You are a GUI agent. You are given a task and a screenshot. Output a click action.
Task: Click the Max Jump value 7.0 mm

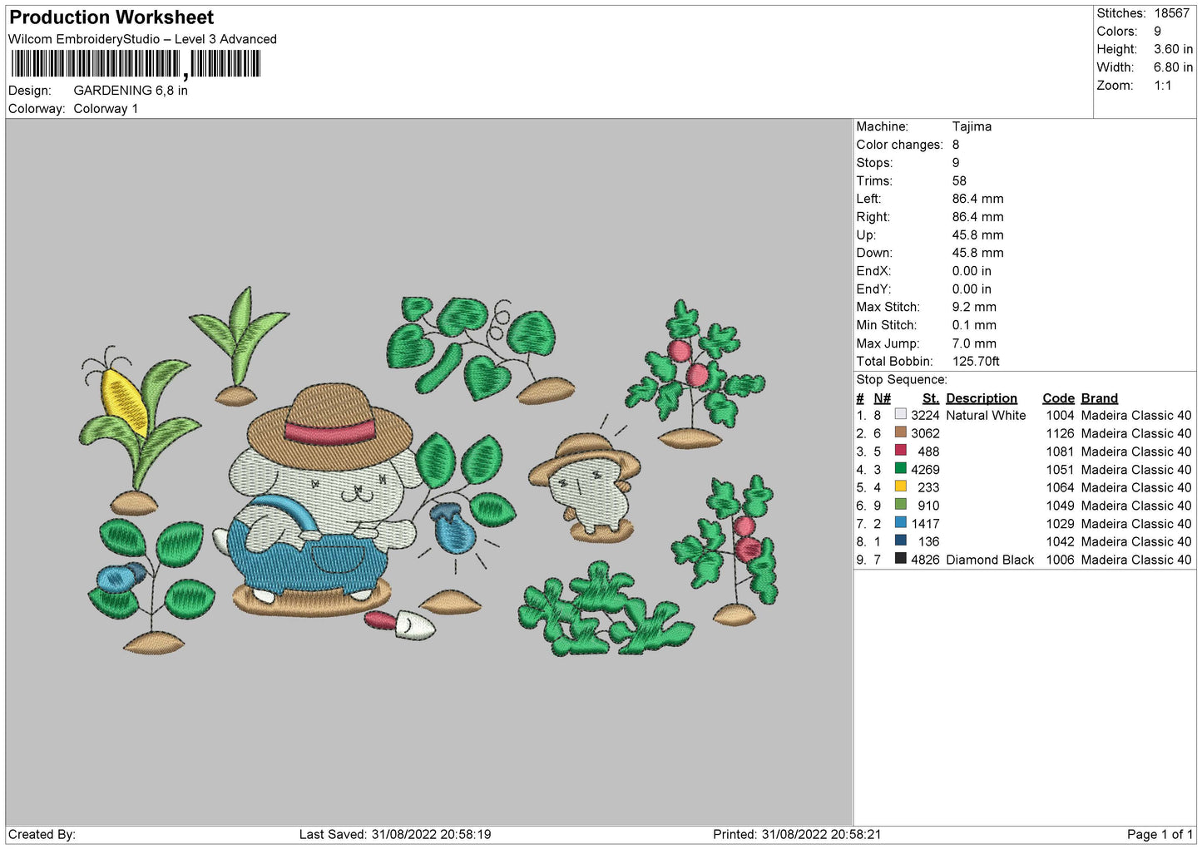click(974, 343)
